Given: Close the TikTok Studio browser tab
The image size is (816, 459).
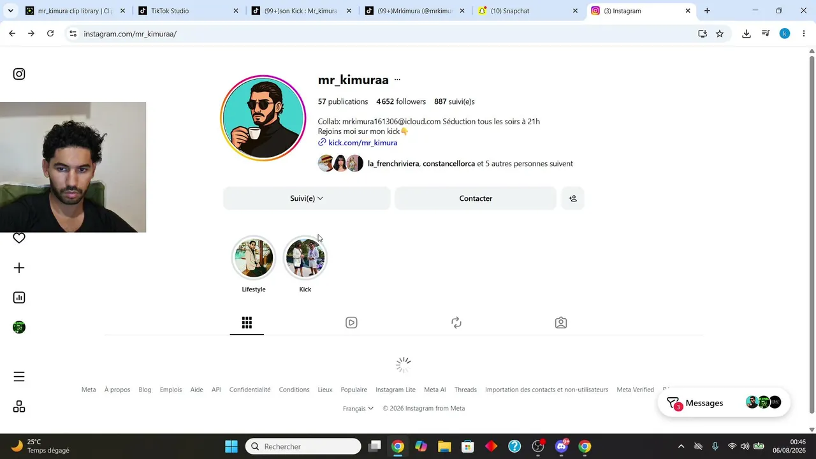Looking at the screenshot, I should 236,11.
